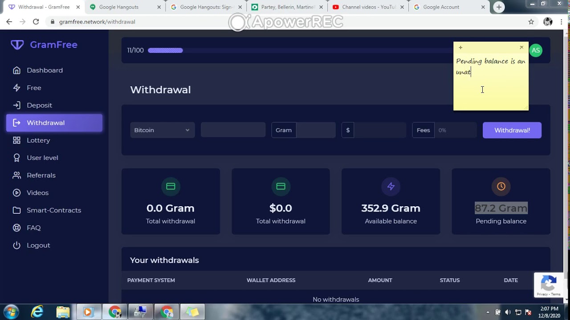Image resolution: width=570 pixels, height=320 pixels.
Task: Click the wallet address input field
Action: coord(233,130)
